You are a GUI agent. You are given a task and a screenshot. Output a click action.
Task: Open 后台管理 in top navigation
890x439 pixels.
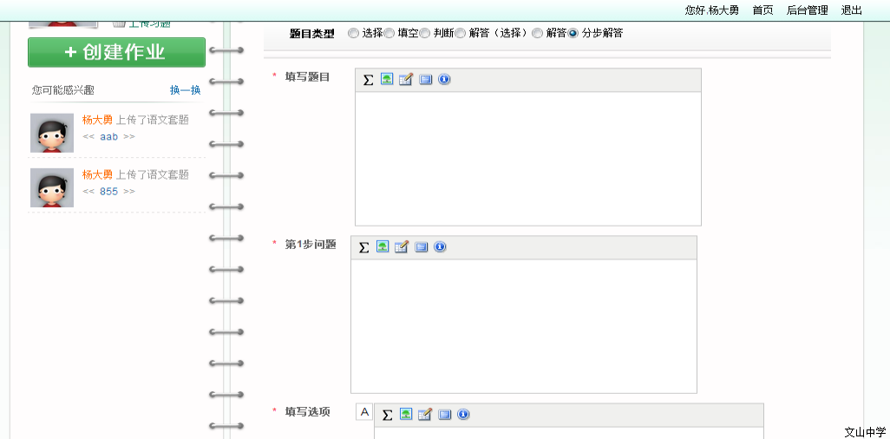[x=807, y=10]
